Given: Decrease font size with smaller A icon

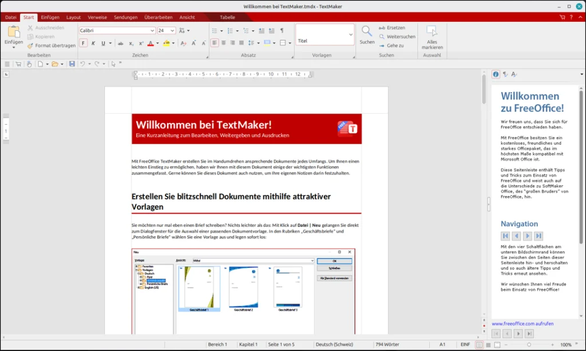Looking at the screenshot, I should [x=204, y=43].
